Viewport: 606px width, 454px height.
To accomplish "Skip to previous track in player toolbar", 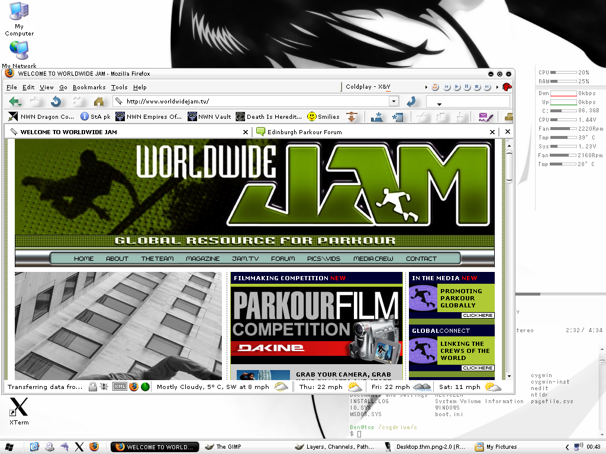I will [447, 87].
